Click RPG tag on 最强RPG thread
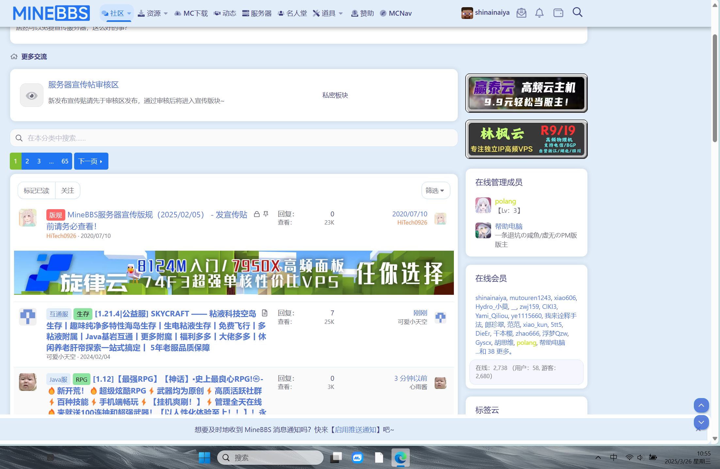 click(x=81, y=379)
